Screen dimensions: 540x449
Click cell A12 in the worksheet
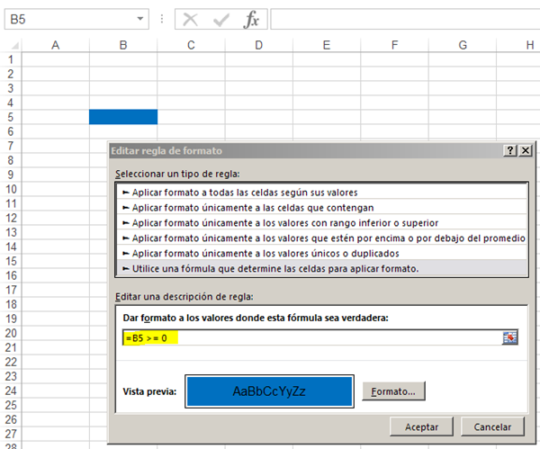coord(56,218)
